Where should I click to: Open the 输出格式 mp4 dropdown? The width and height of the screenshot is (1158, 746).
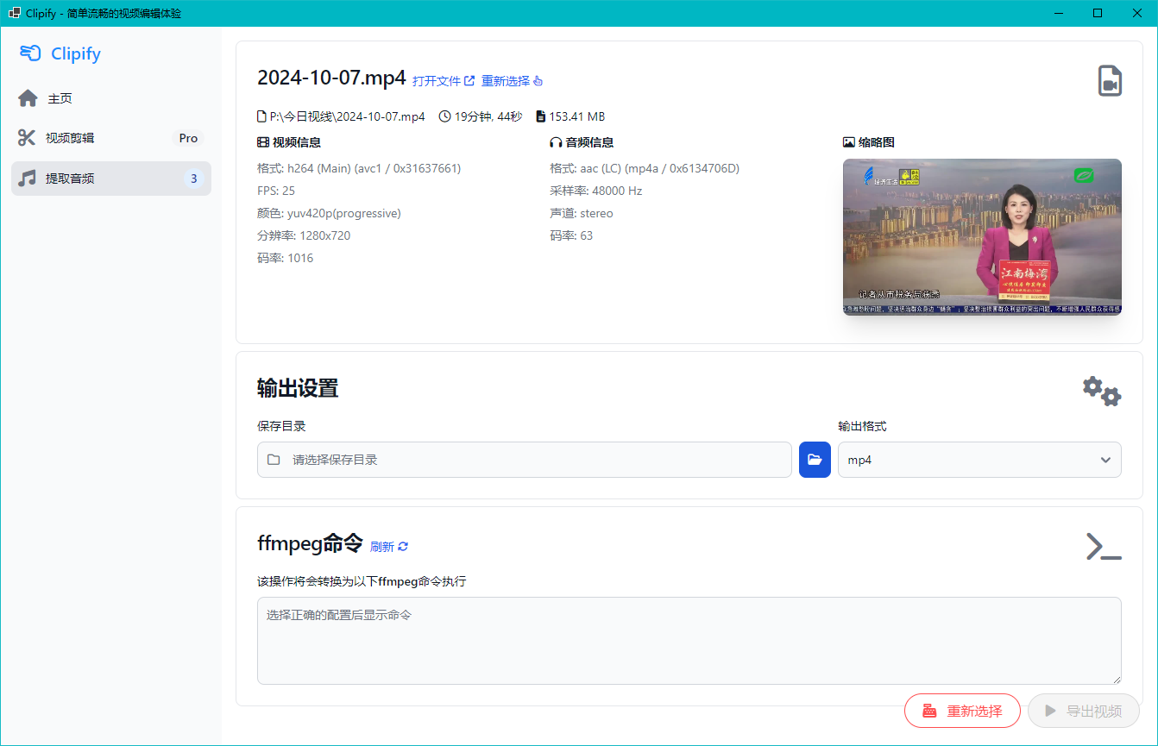(x=979, y=460)
